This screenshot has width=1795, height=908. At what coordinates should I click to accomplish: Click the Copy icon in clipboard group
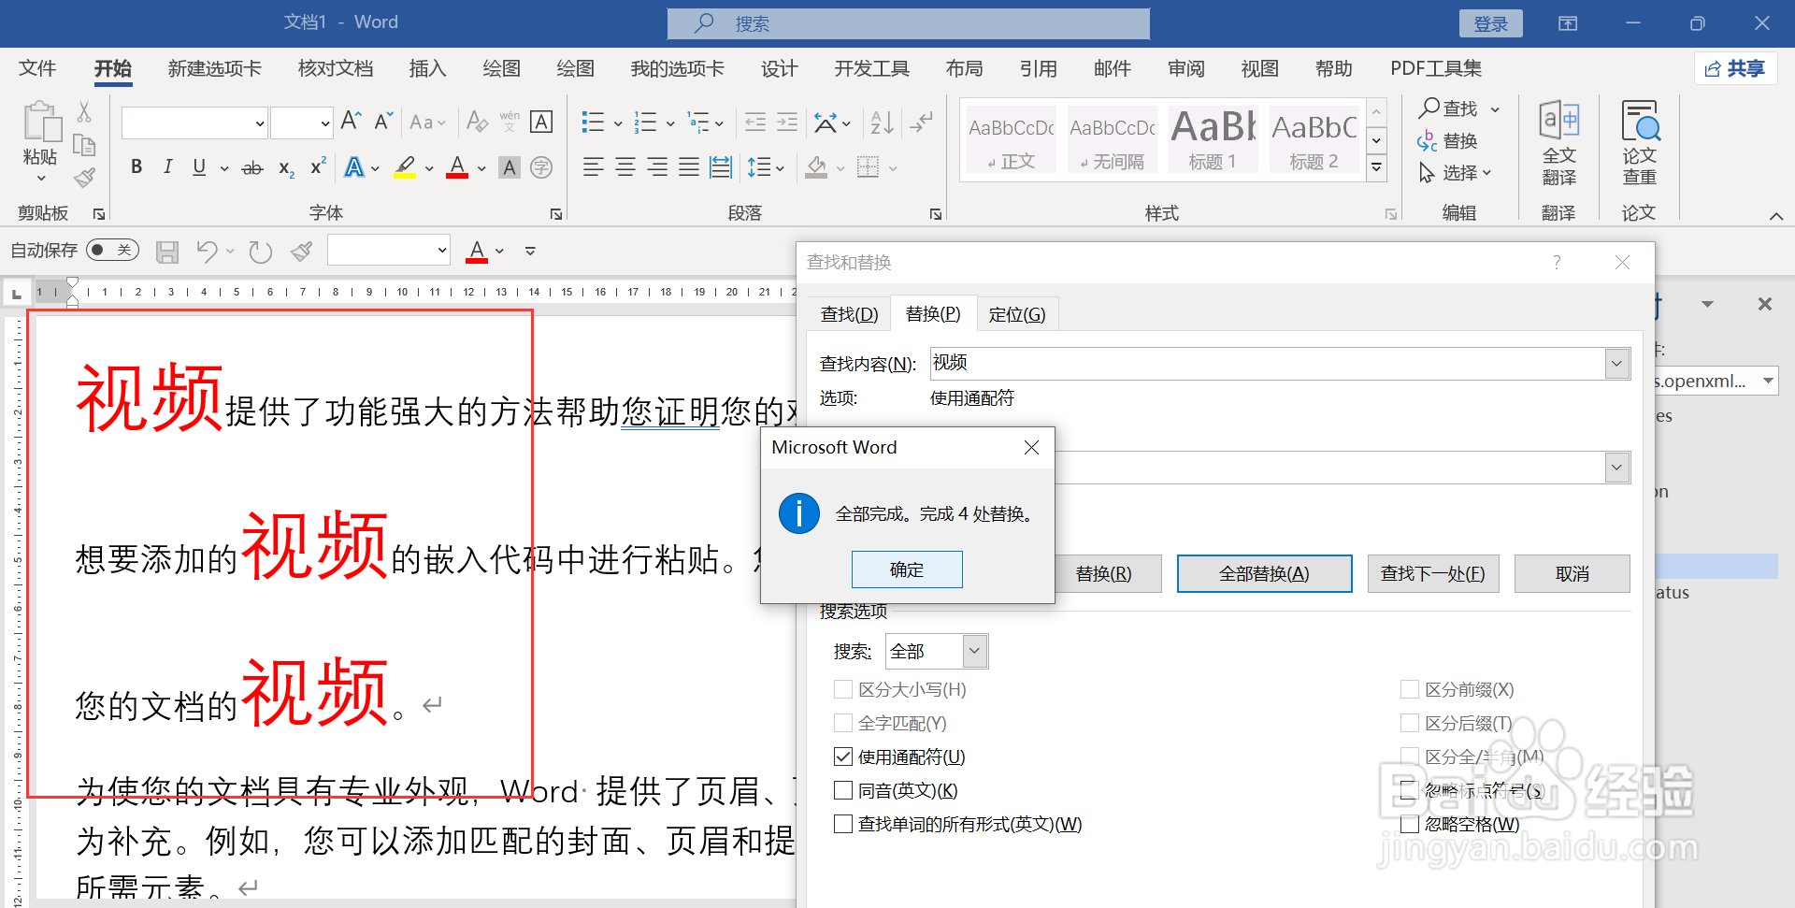coord(84,145)
